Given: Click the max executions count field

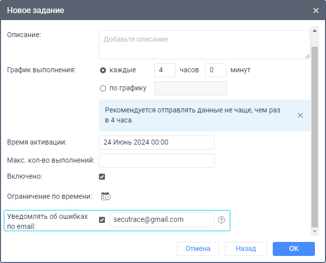Looking at the screenshot, I should (x=157, y=161).
